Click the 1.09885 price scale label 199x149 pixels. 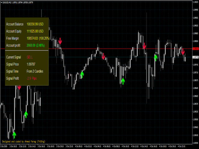click(x=196, y=34)
